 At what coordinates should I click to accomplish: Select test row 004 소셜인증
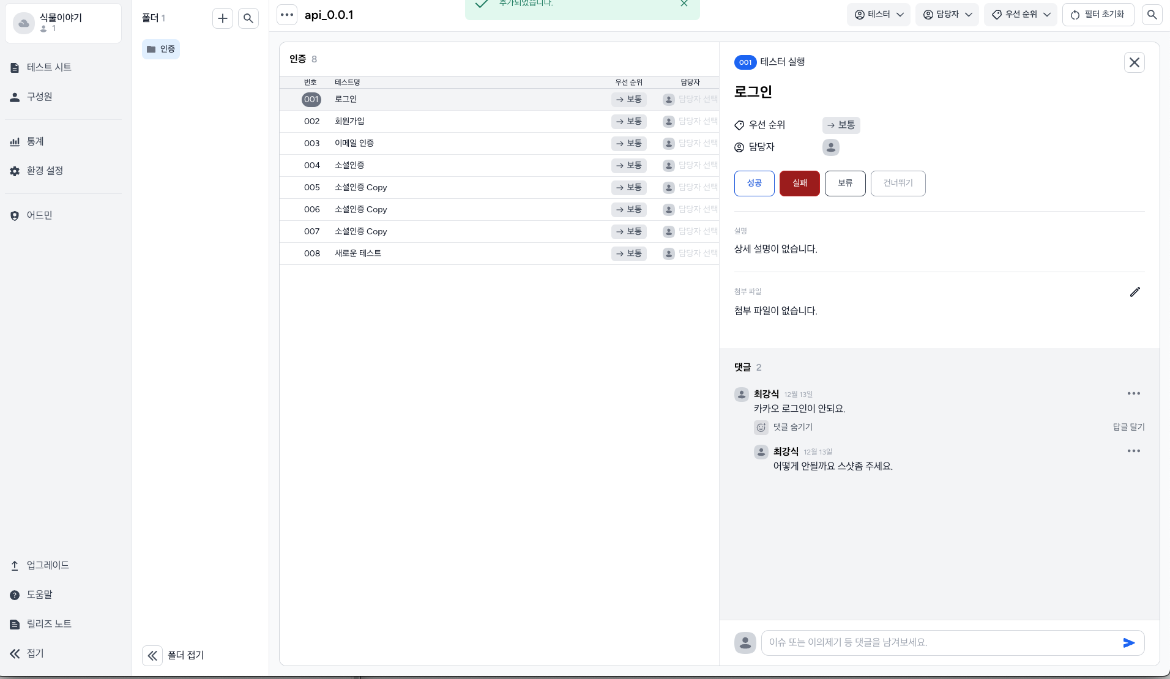[499, 165]
